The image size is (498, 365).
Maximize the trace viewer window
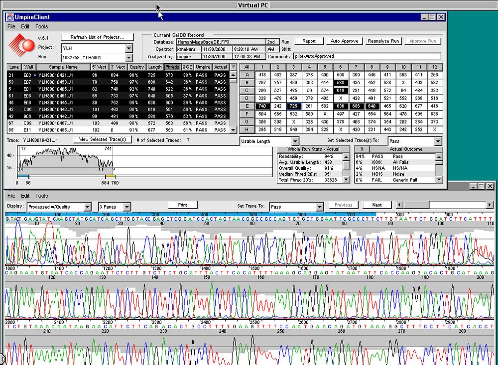coord(482,186)
